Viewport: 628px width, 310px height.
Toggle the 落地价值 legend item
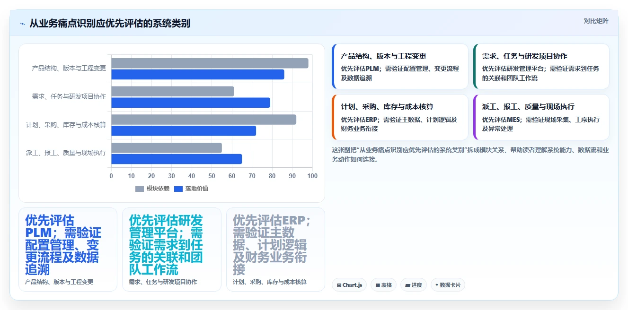[191, 189]
